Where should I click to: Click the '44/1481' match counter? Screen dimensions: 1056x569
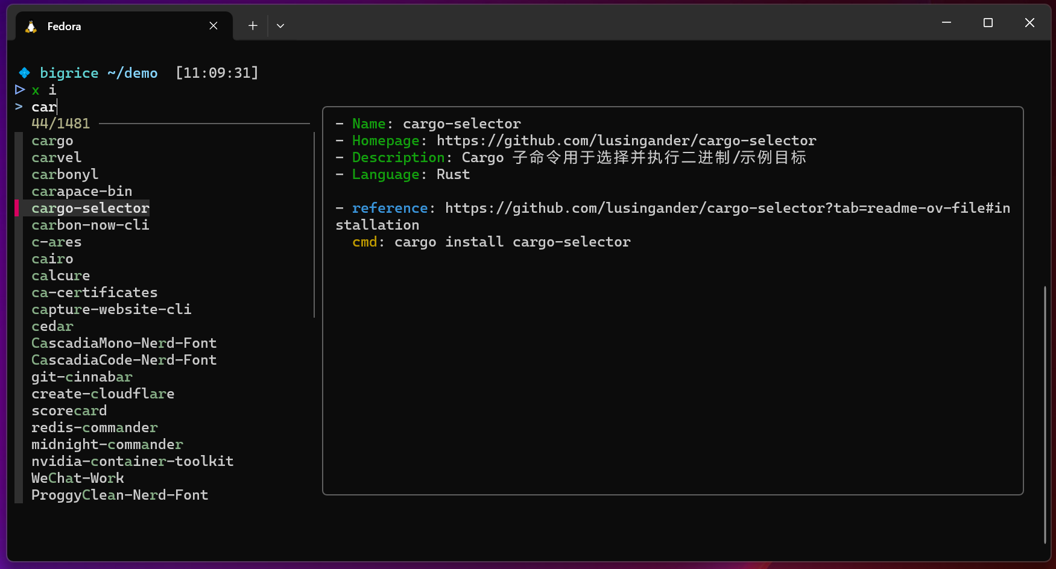pos(61,124)
